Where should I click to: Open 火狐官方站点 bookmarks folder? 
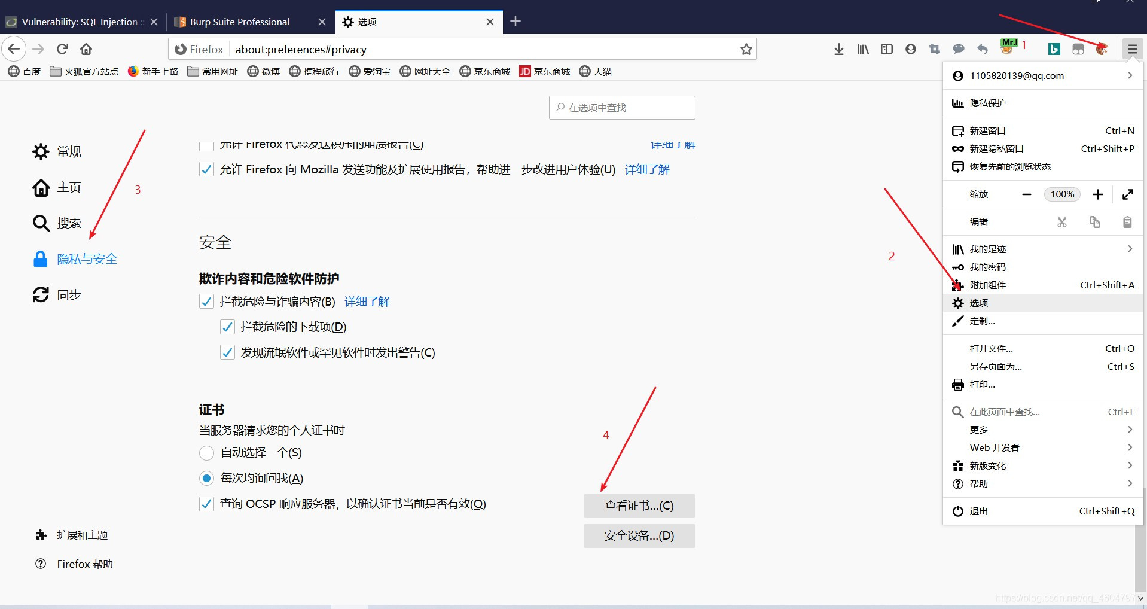click(x=84, y=71)
